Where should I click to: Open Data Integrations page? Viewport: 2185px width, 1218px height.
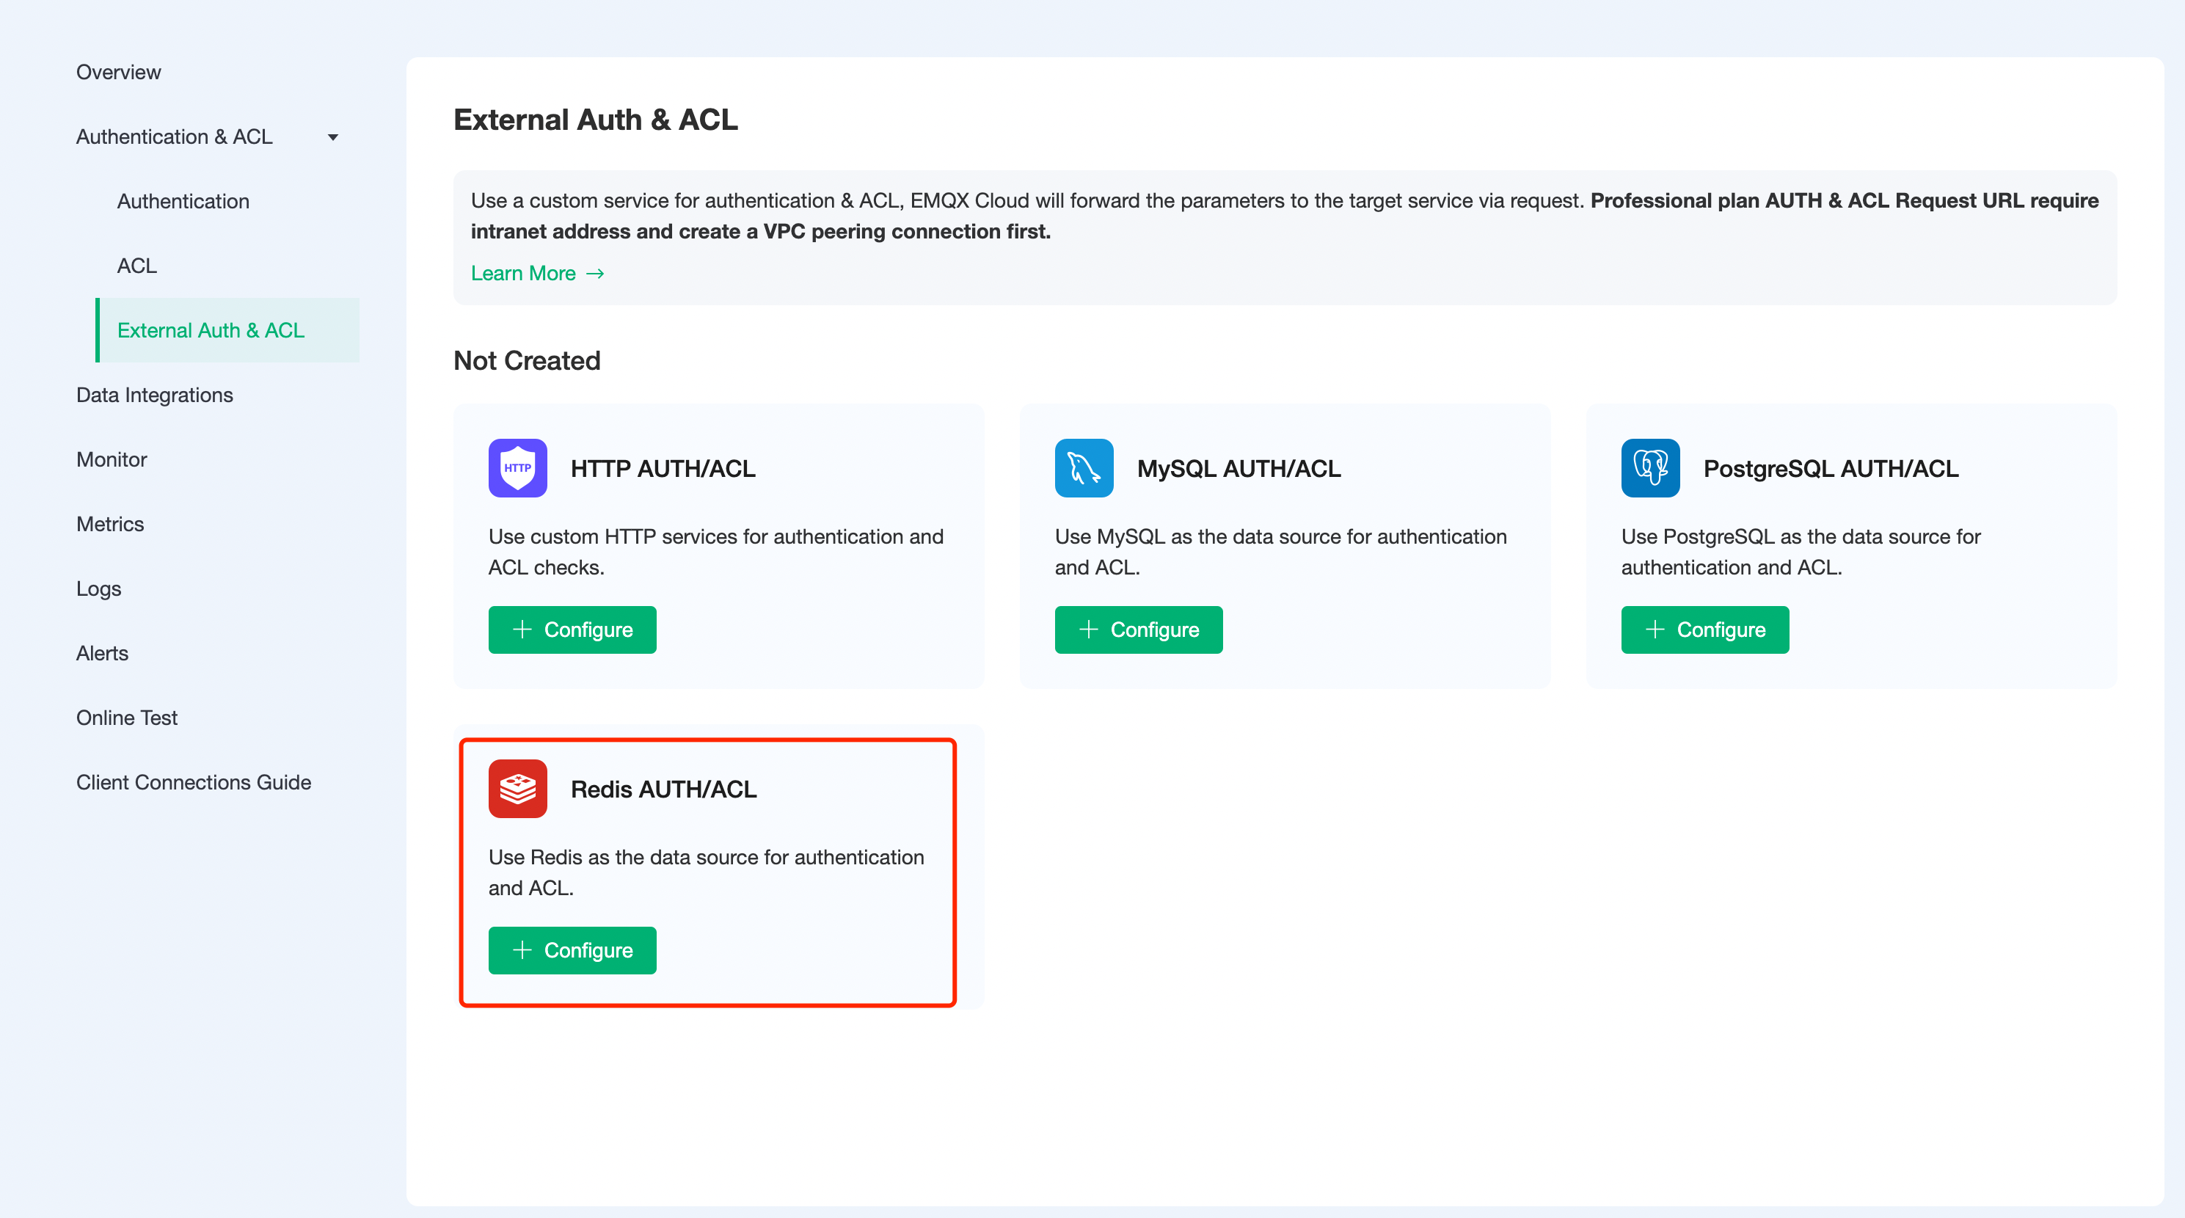click(154, 395)
